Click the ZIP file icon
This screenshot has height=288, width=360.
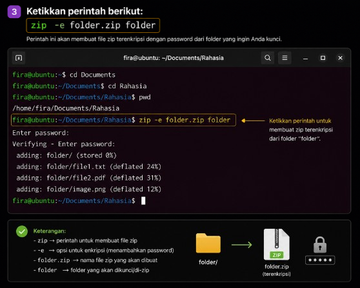coord(277,244)
